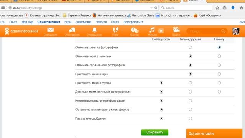Reload the page with refresh icon

point(156,8)
